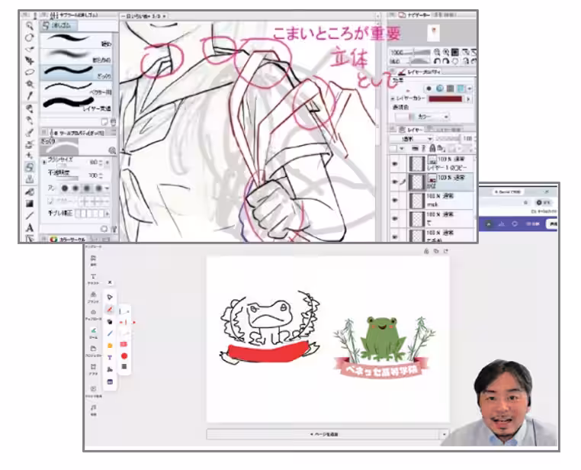Select the Gradient tool in Clip Studio toolbar
Image resolution: width=581 pixels, height=470 pixels.
point(30,204)
